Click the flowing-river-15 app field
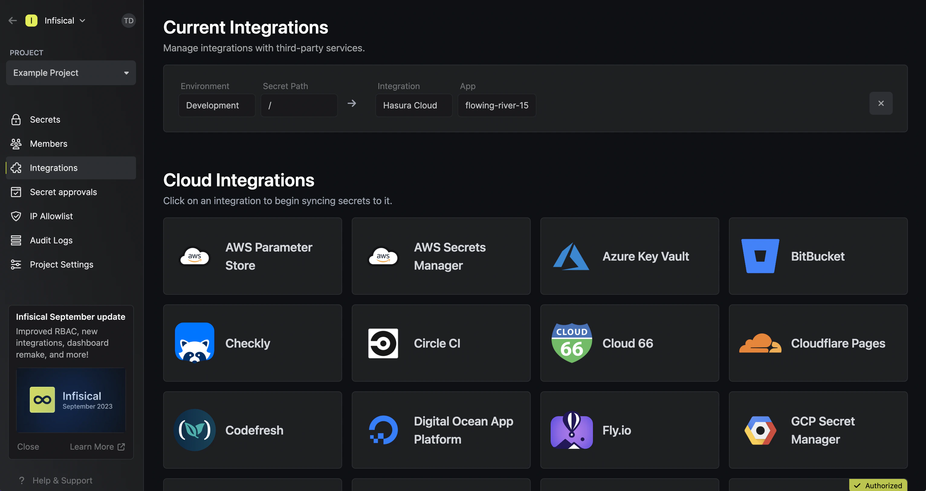The image size is (926, 491). click(x=497, y=105)
